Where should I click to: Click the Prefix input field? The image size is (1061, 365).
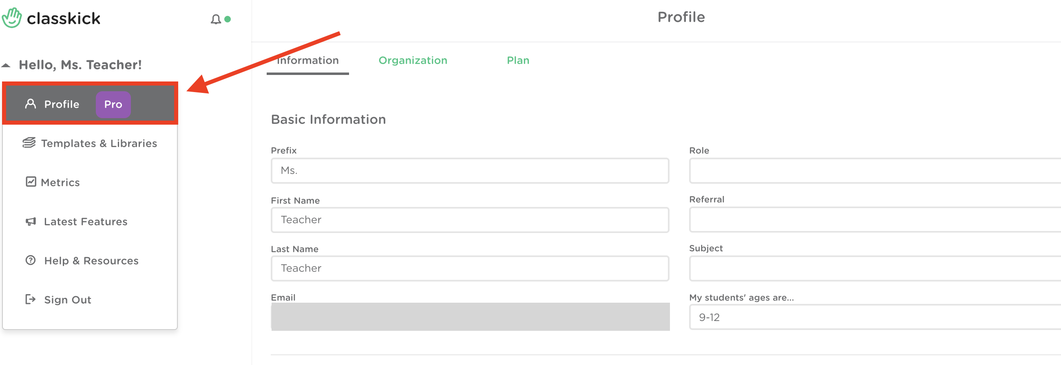coord(470,170)
